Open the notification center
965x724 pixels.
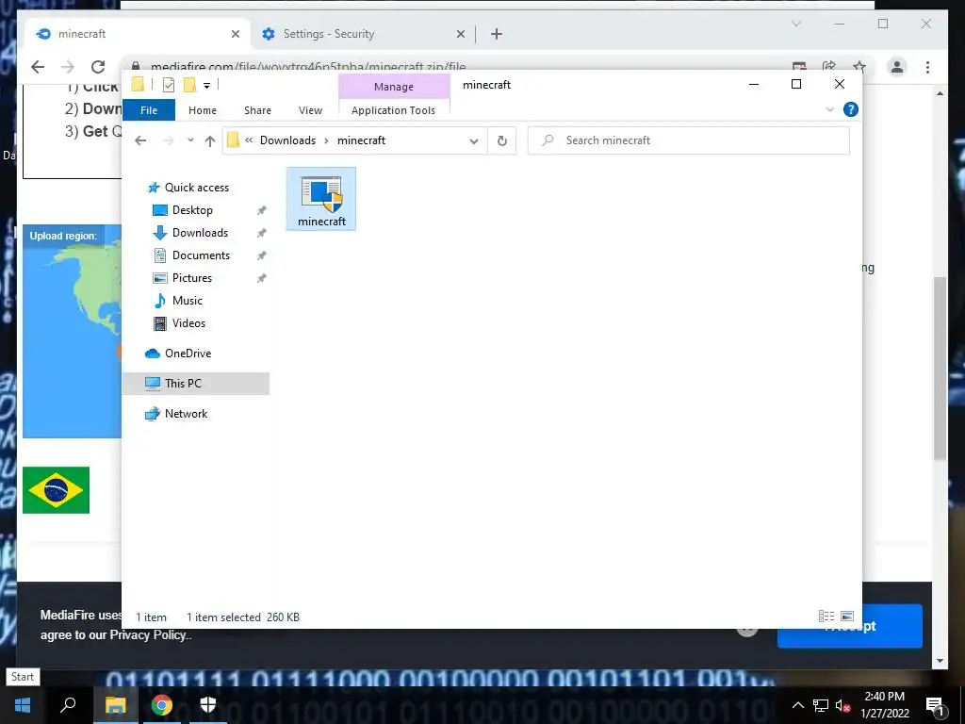point(934,705)
